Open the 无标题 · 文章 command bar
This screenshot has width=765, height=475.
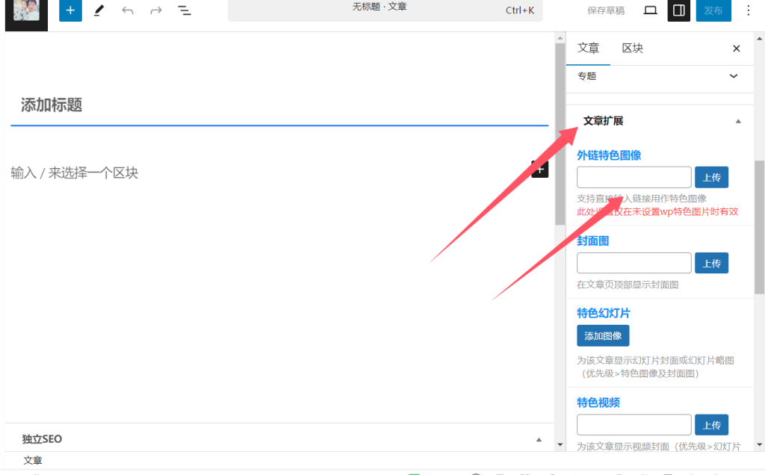(x=385, y=10)
